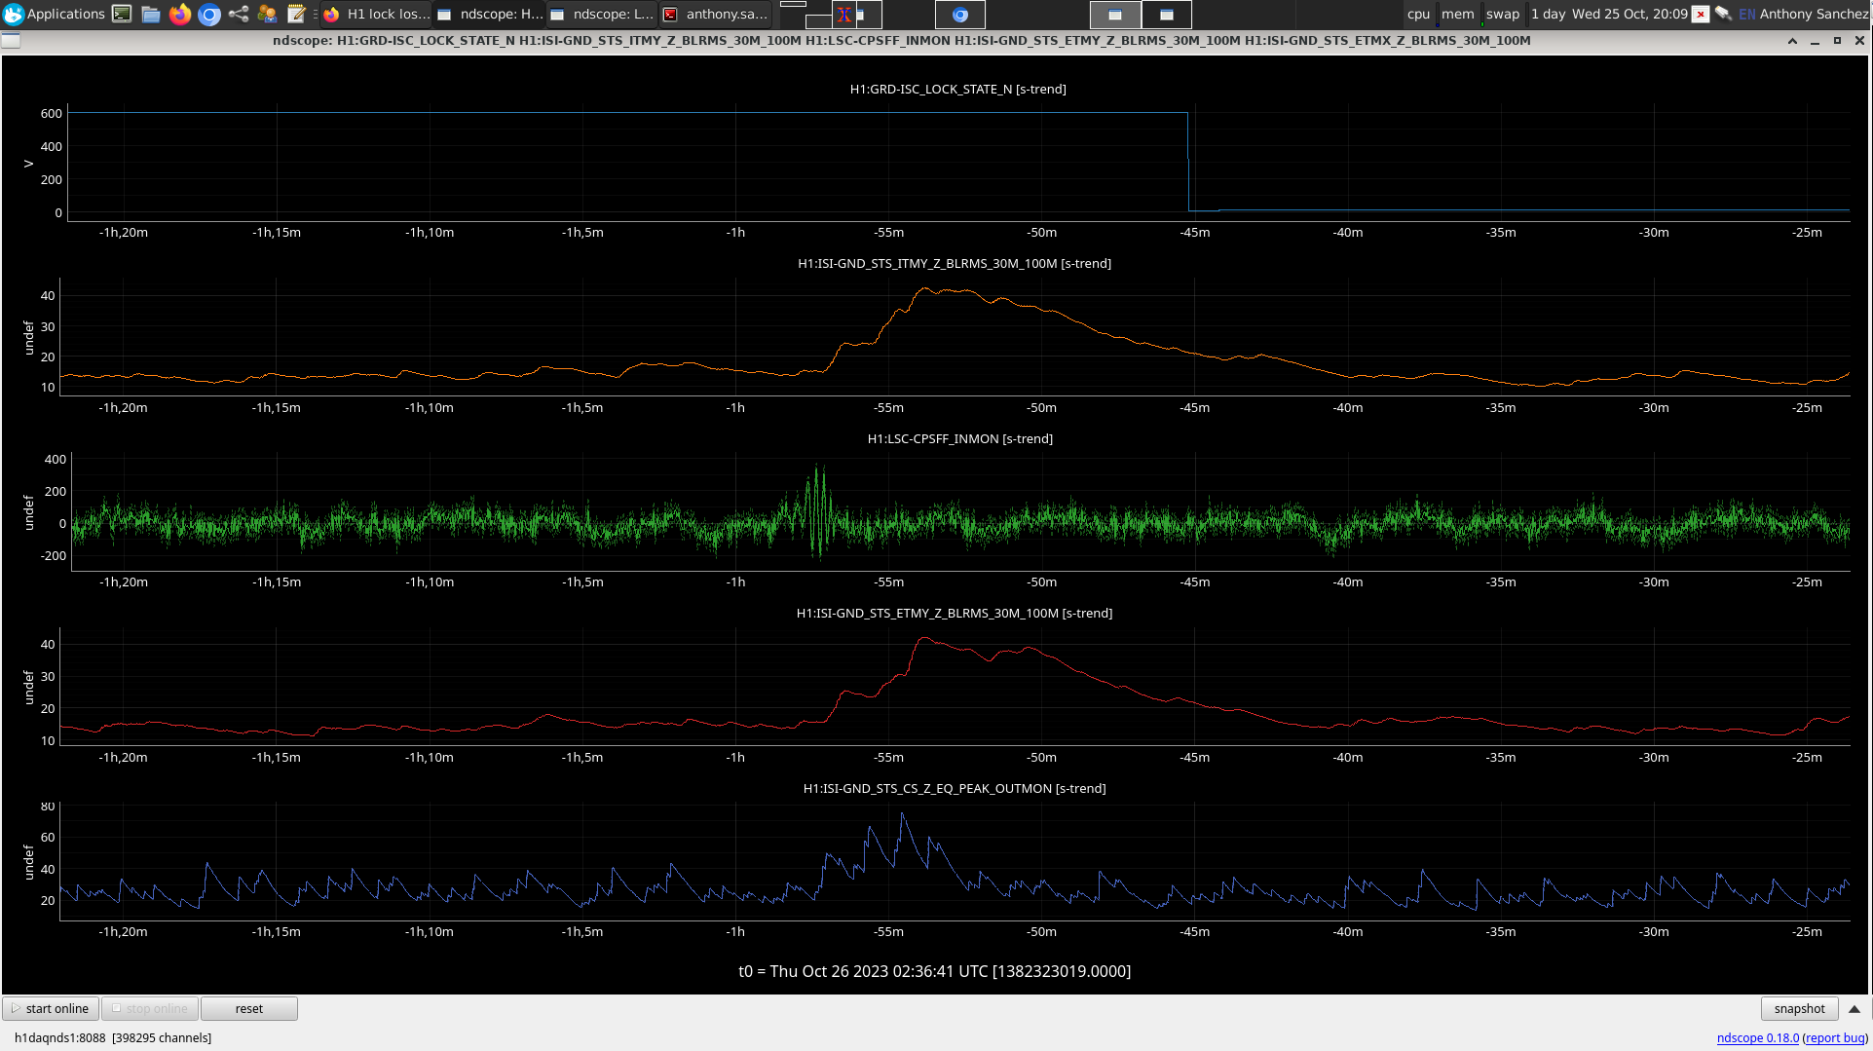Image resolution: width=1873 pixels, height=1051 pixels.
Task: Open the file manager folder icon
Action: [x=151, y=14]
